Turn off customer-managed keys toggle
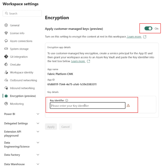 (x=148, y=29)
